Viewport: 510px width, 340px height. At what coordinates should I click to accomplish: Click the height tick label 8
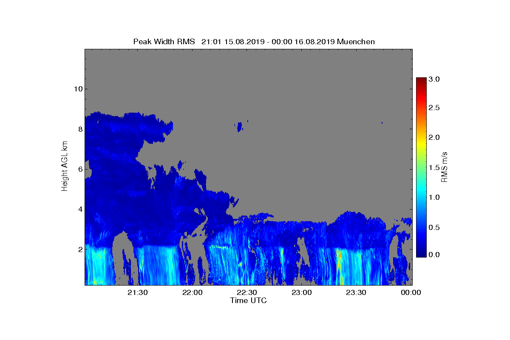pos(79,129)
